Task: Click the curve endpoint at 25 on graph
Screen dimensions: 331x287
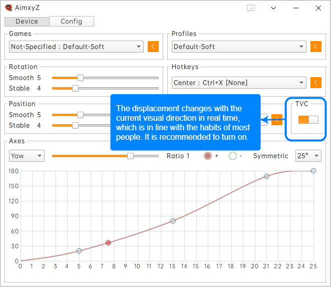Action: [x=313, y=171]
